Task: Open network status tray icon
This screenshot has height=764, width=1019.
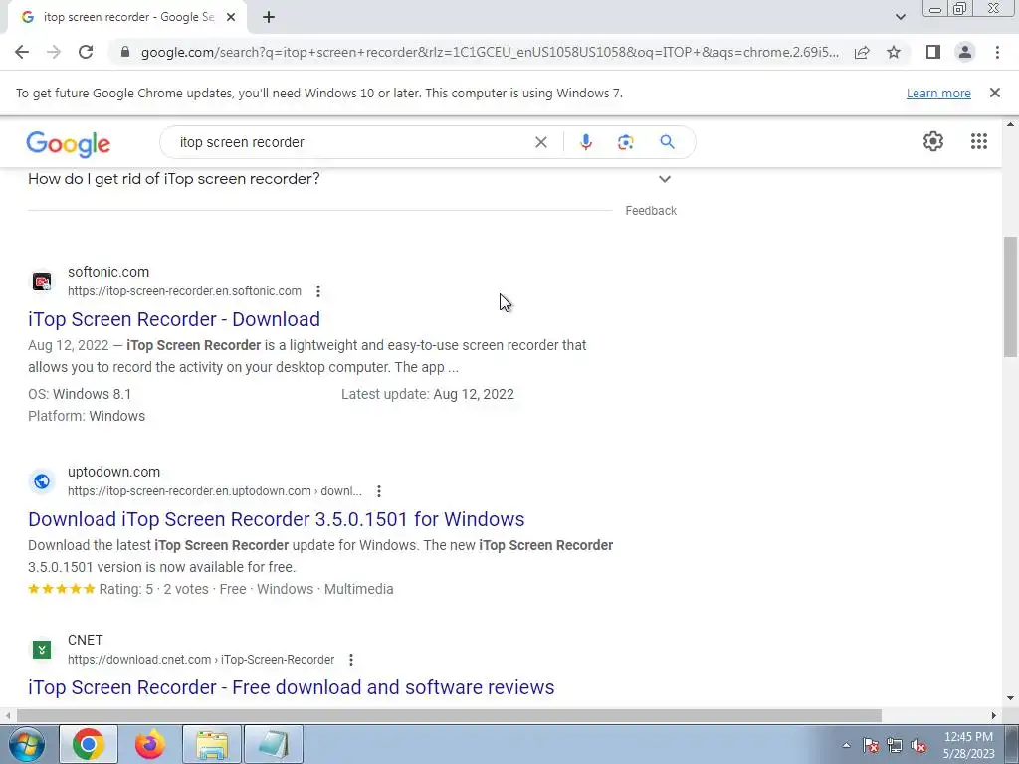Action: [895, 746]
